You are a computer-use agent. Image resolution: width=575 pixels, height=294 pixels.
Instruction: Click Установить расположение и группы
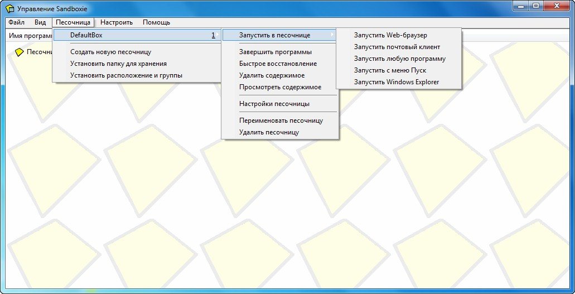[x=126, y=75]
